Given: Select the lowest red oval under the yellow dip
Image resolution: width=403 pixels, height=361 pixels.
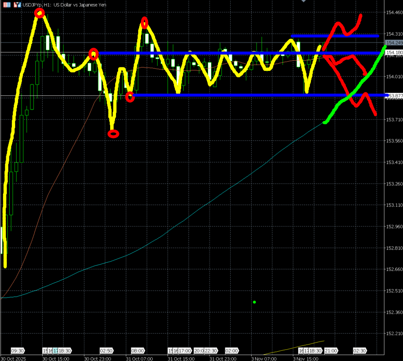Looking at the screenshot, I should pos(113,134).
